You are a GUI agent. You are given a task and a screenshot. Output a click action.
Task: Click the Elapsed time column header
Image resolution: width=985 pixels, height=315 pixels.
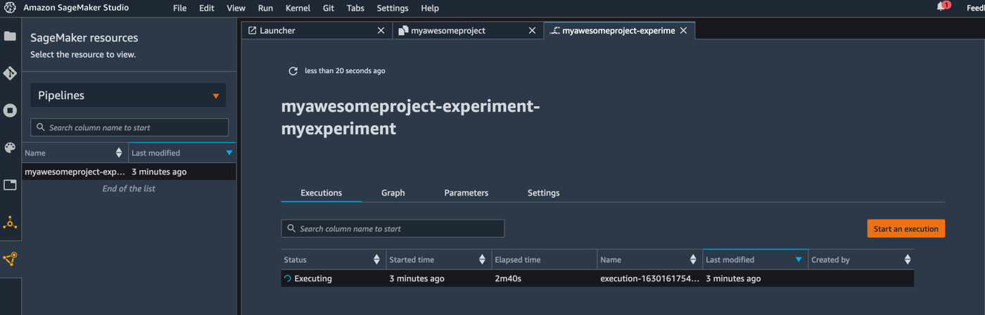[518, 259]
